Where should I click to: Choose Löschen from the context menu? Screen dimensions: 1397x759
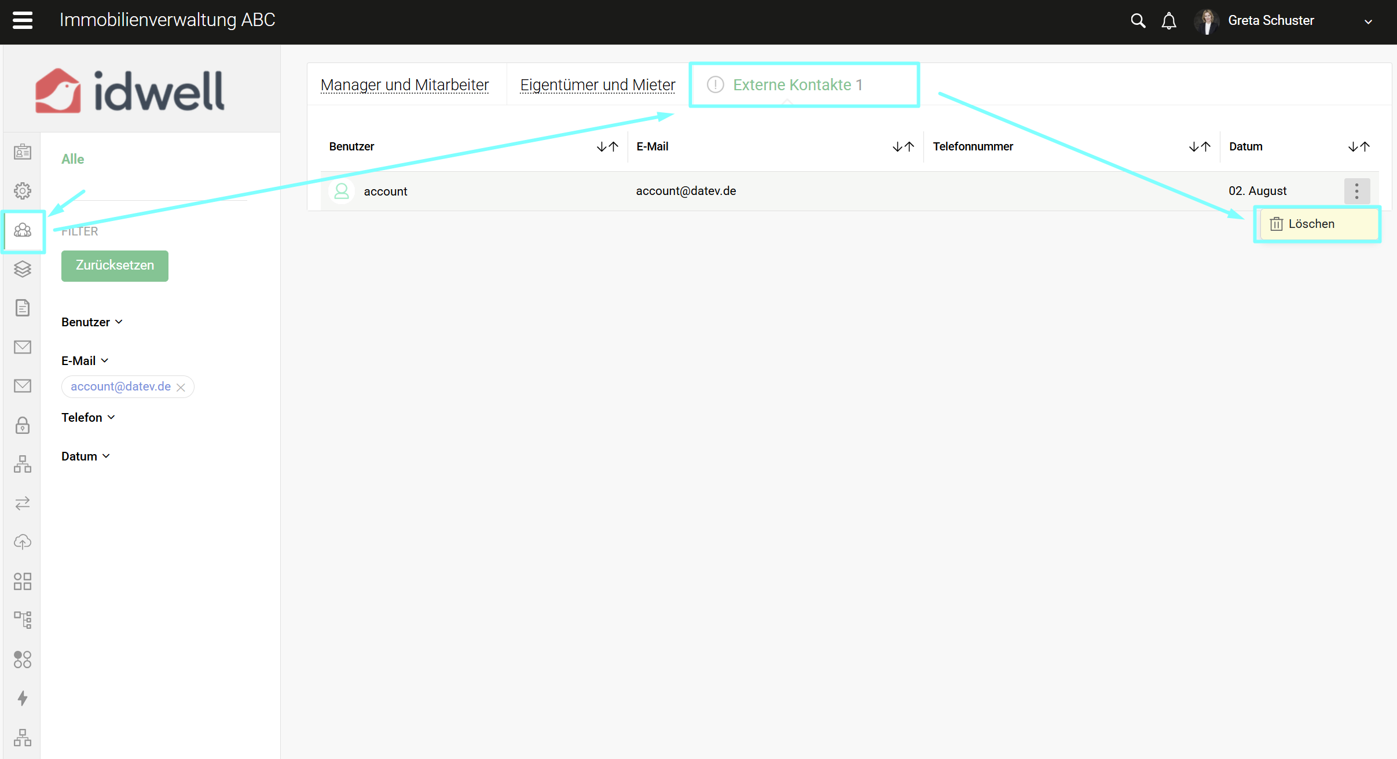(x=1311, y=224)
